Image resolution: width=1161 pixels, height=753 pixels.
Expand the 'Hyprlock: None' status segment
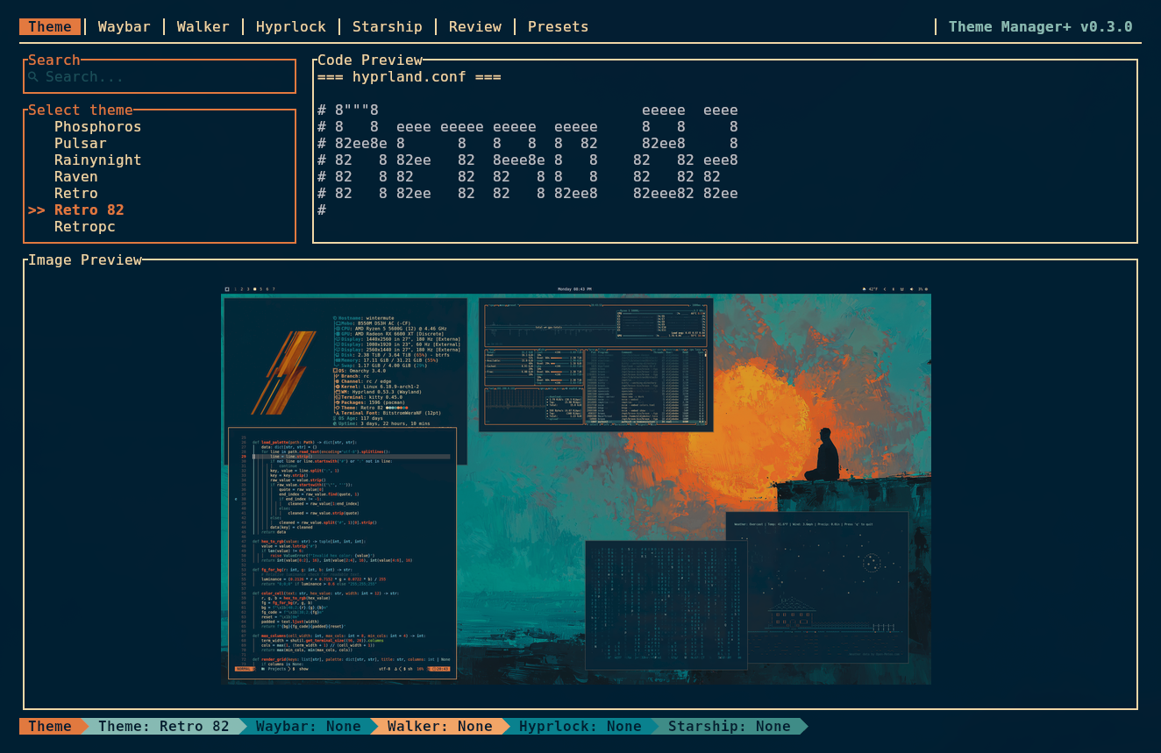pos(580,726)
